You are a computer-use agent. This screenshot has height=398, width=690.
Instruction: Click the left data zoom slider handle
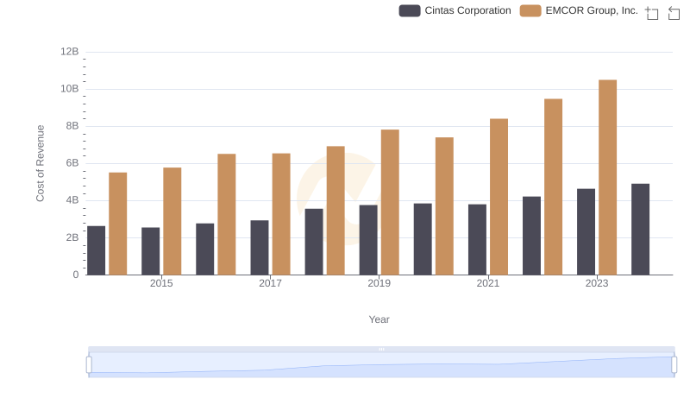tap(89, 365)
